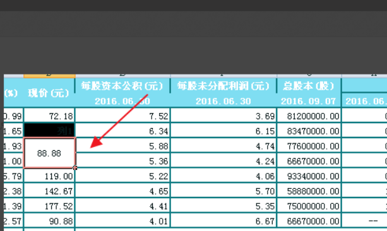Select total shares cell 81200000.00

(309, 115)
